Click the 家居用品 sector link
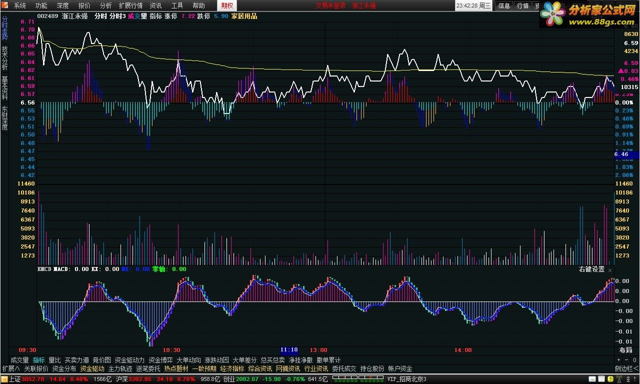640x384 pixels. click(244, 16)
